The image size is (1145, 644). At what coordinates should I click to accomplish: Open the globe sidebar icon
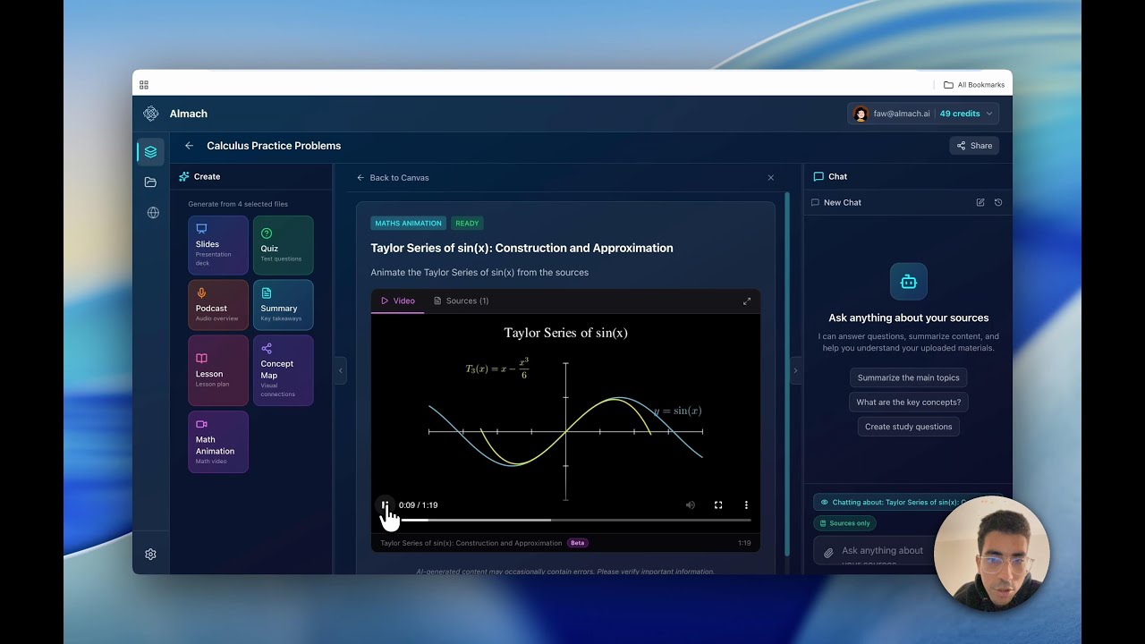(153, 213)
